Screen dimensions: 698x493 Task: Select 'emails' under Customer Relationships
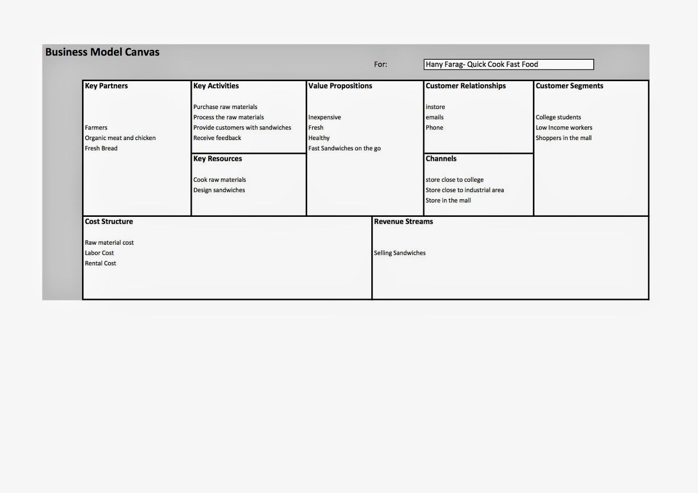pyautogui.click(x=435, y=117)
